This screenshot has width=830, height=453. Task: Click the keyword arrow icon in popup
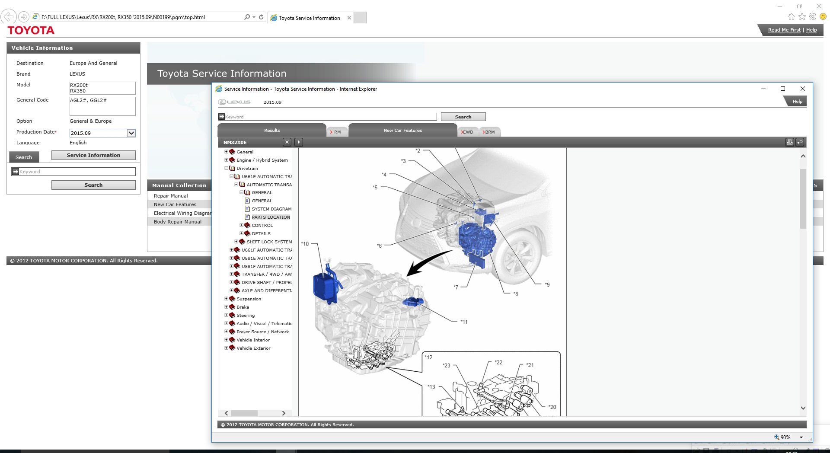pos(221,117)
